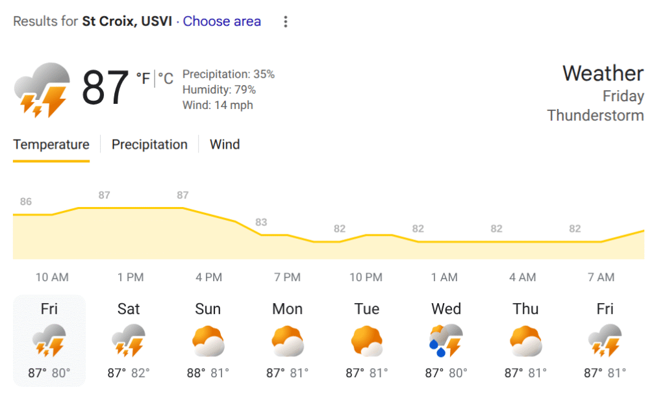Select Thursday's partly cloudy forecast icon
Image resolution: width=665 pixels, height=396 pixels.
coord(525,341)
